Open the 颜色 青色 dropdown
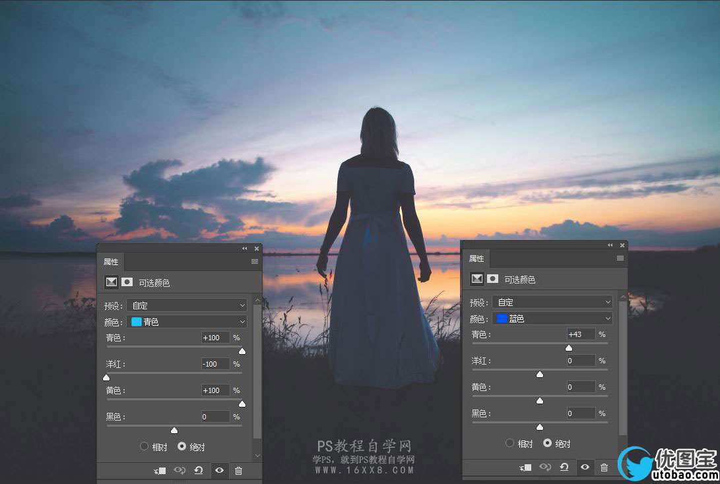Viewport: 720px width, 484px height. coord(187,322)
